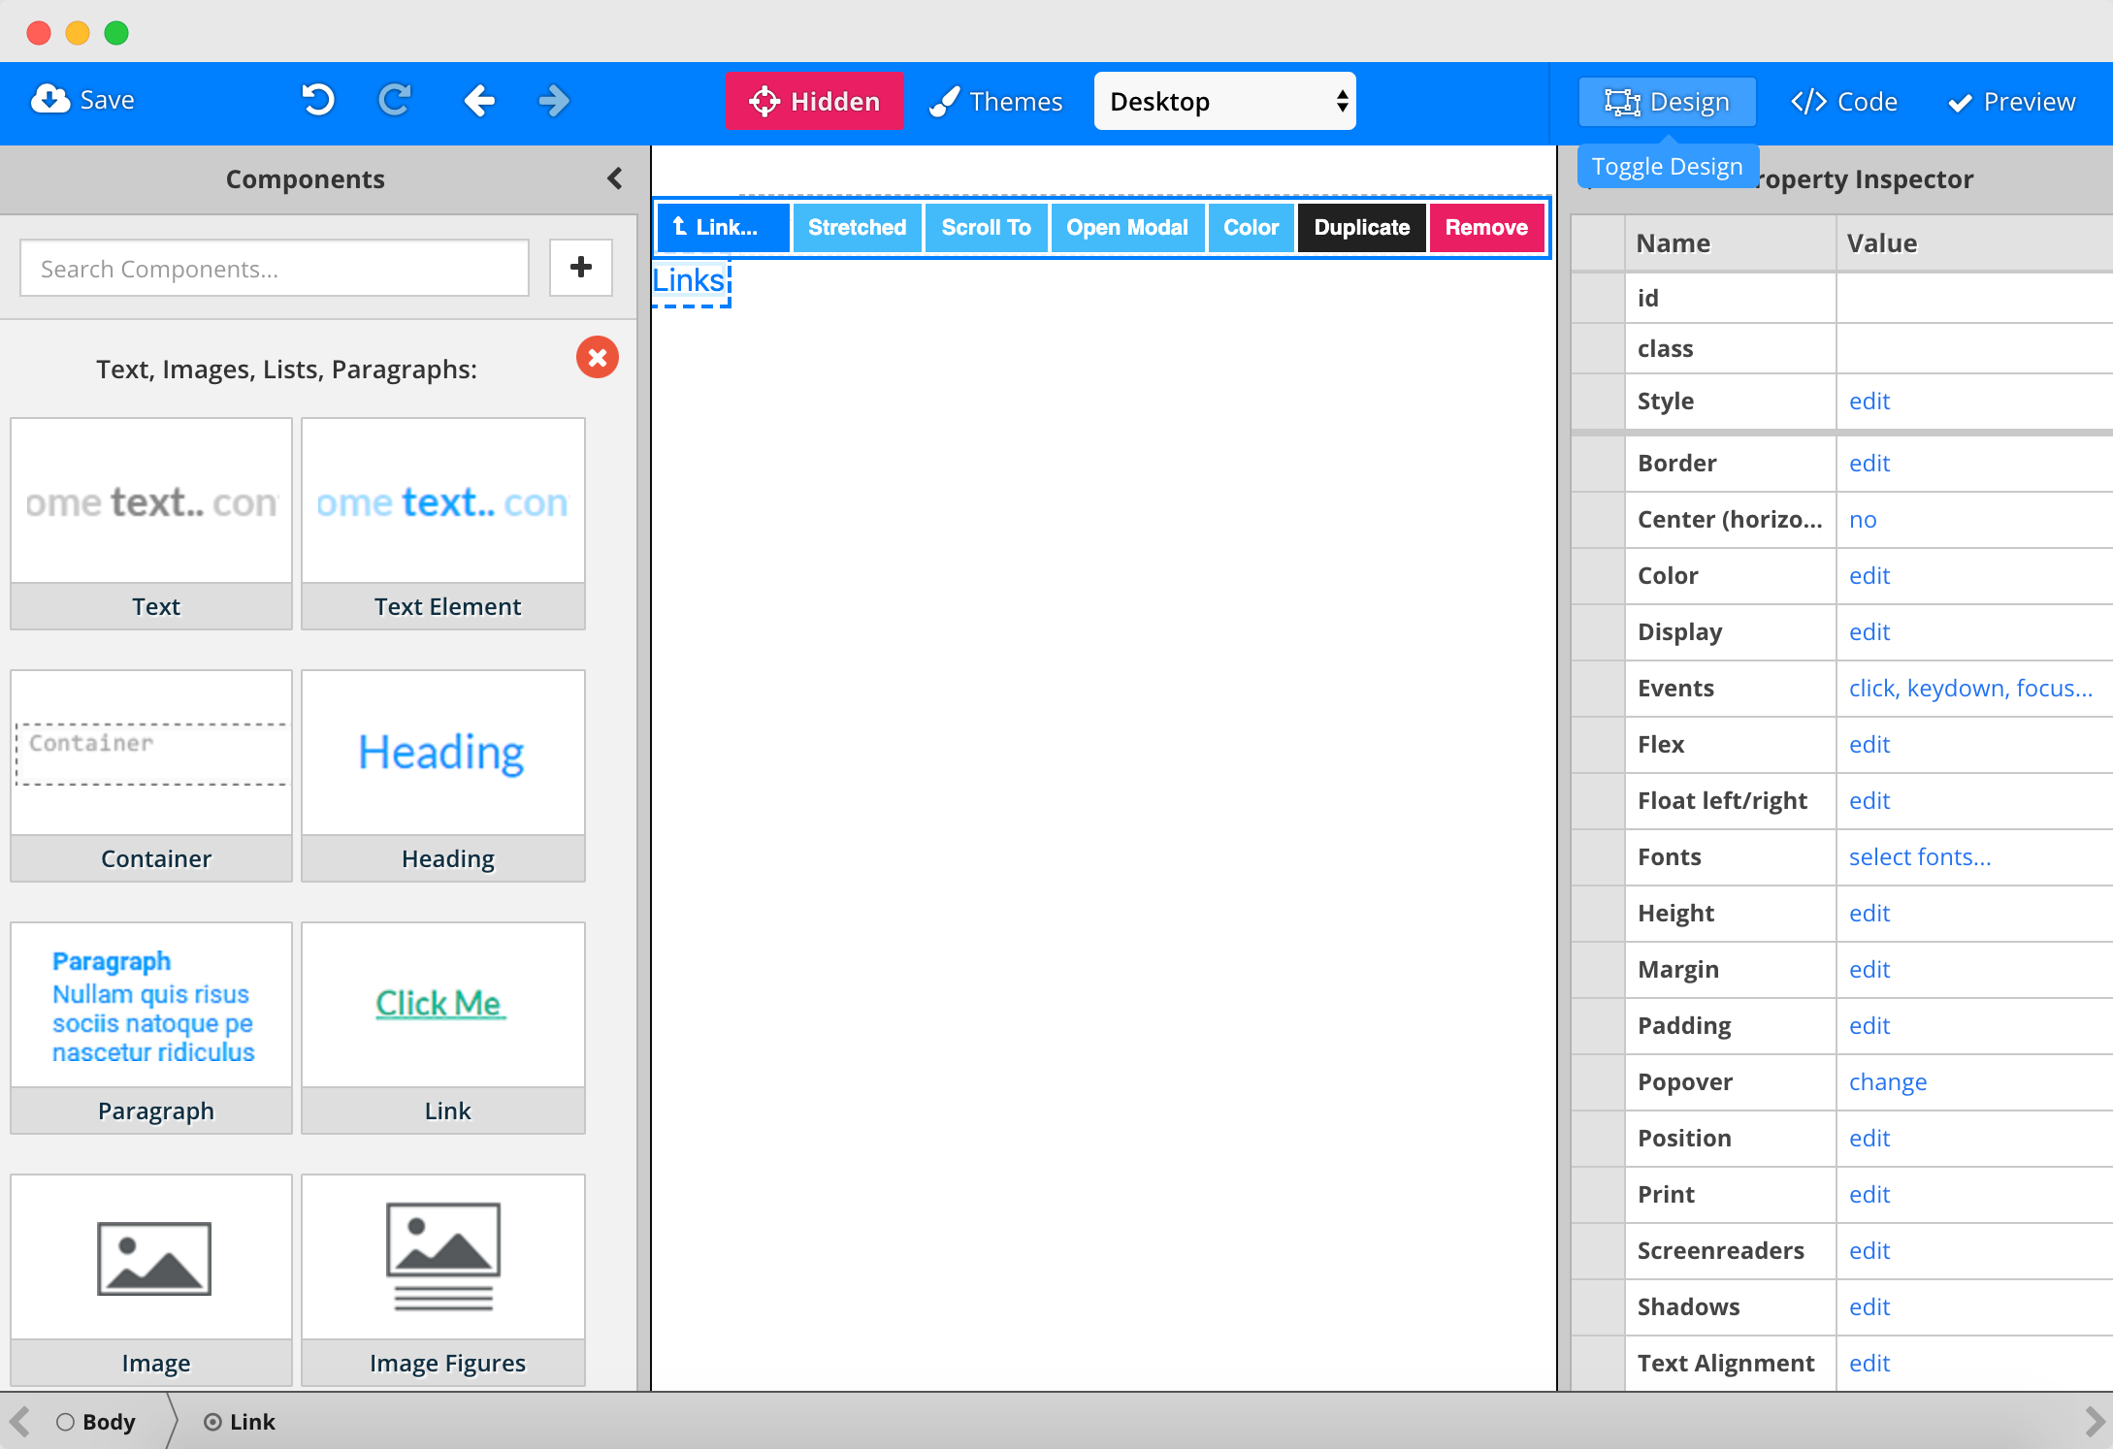Click the Redo icon

(395, 101)
